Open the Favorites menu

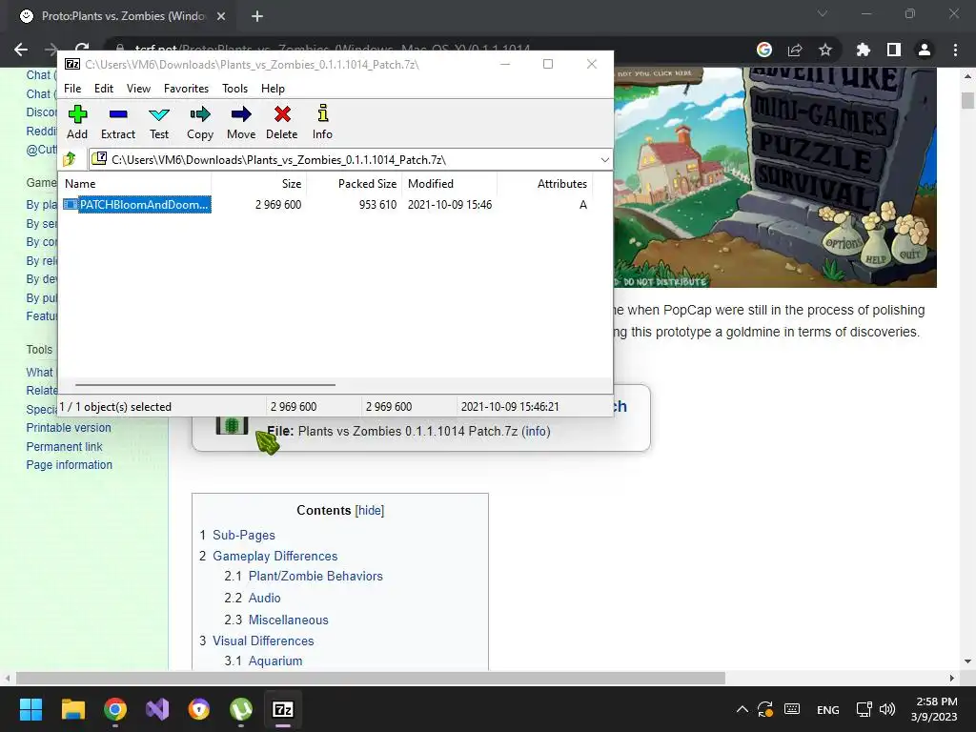(x=186, y=89)
